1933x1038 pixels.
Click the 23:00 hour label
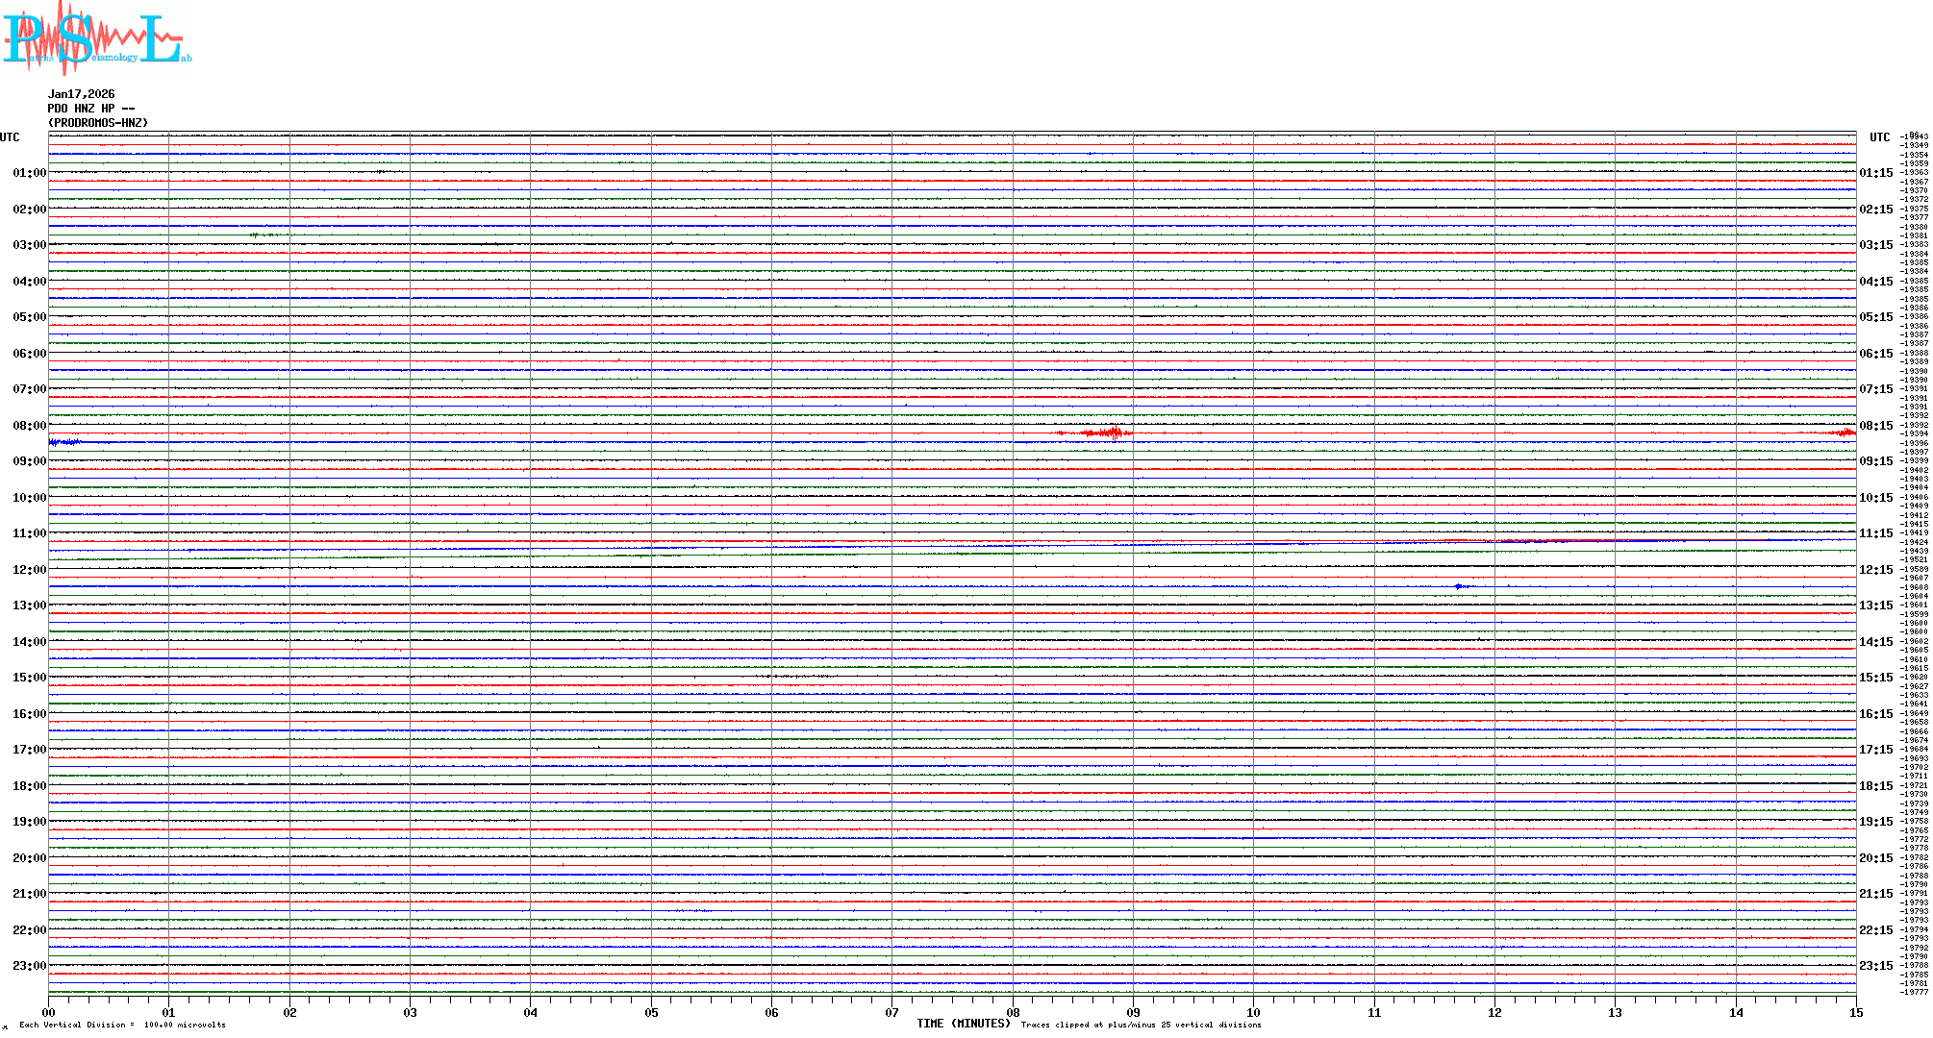coord(29,966)
